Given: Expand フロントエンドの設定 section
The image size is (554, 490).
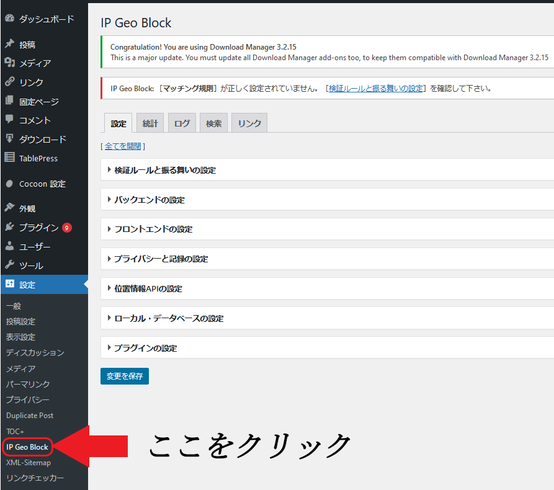Looking at the screenshot, I should click(x=327, y=229).
